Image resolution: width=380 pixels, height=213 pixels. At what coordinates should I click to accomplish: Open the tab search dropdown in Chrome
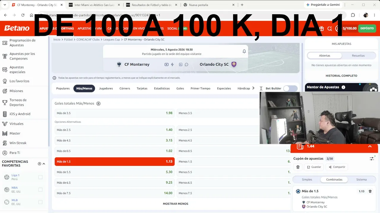pos(5,5)
